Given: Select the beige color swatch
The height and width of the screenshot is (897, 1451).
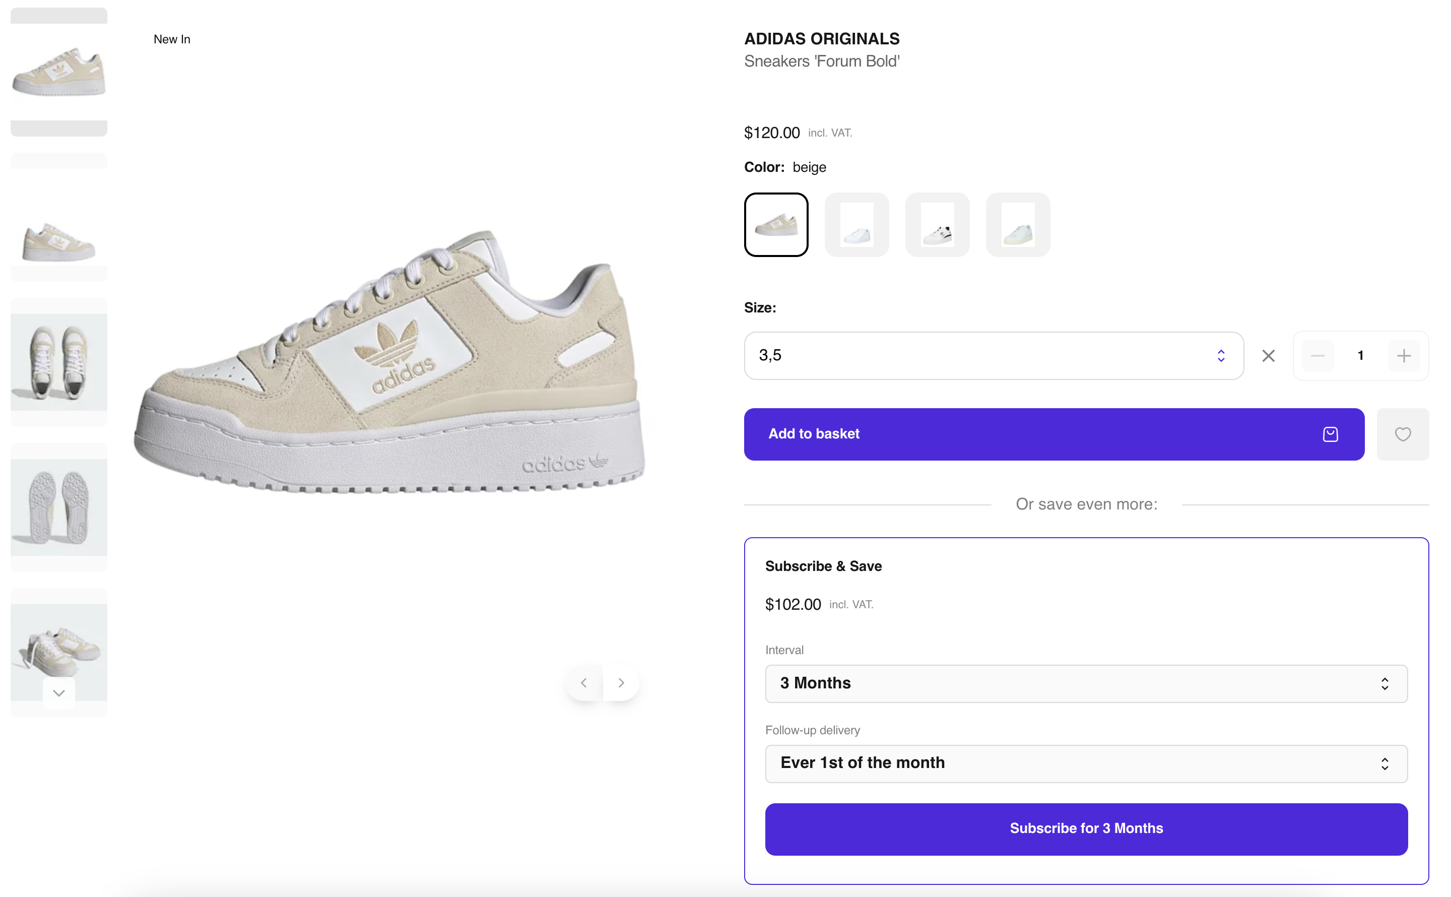Looking at the screenshot, I should point(775,225).
